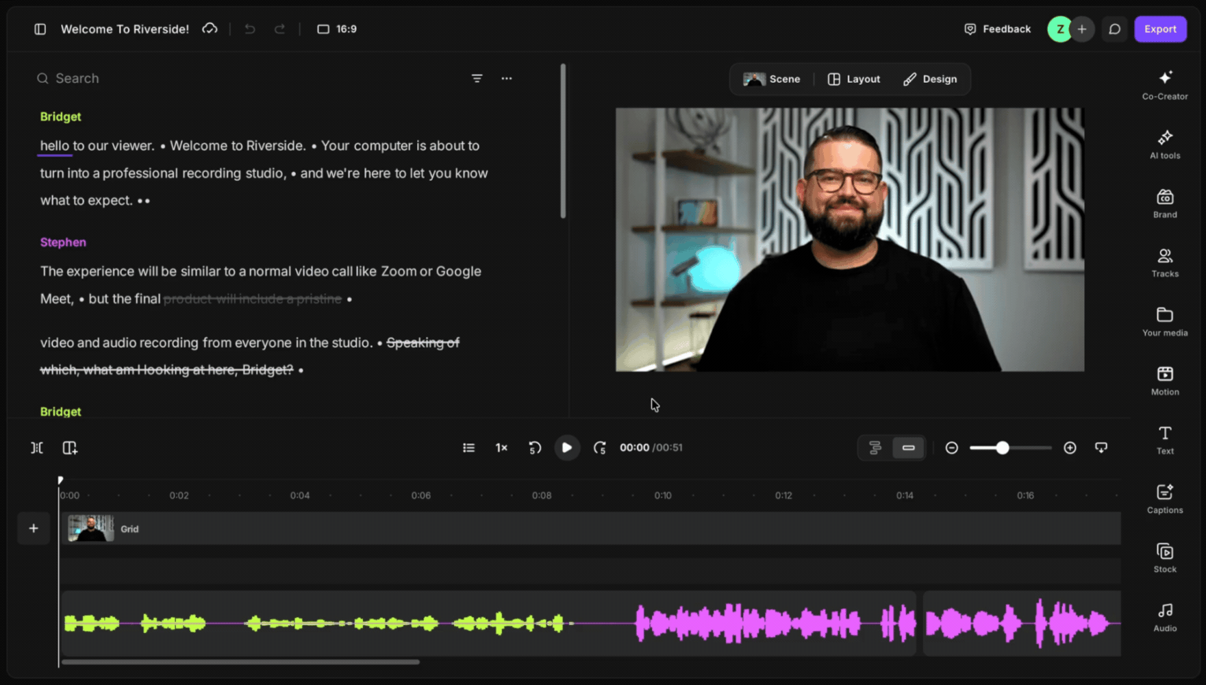Viewport: 1206px width, 685px height.
Task: Open the Tracks panel
Action: coord(1165,262)
